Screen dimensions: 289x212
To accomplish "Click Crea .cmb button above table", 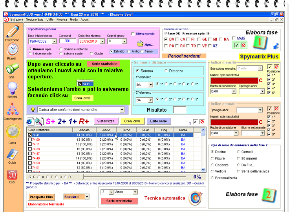I will pyautogui.click(x=132, y=121).
